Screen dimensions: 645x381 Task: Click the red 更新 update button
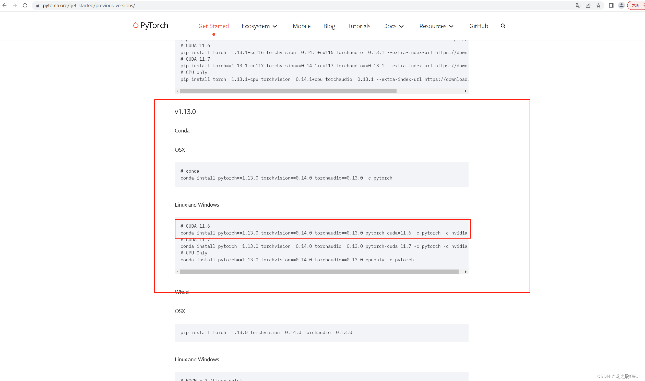pyautogui.click(x=636, y=5)
